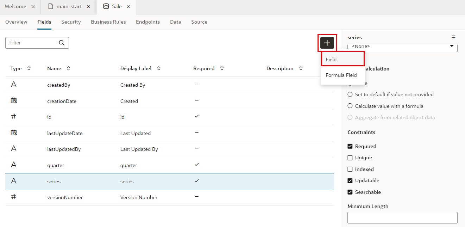Check the Indexed constraint checkbox

pyautogui.click(x=350, y=169)
